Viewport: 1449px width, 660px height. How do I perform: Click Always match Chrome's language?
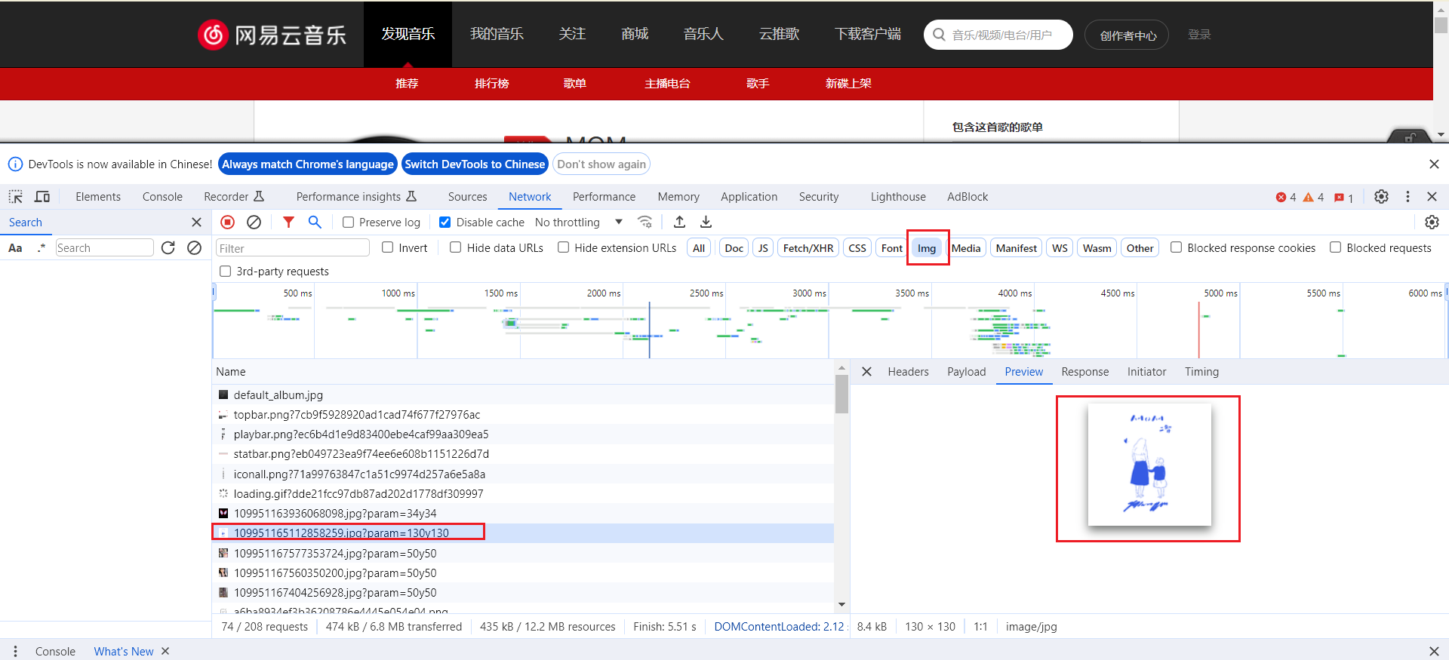coord(308,164)
